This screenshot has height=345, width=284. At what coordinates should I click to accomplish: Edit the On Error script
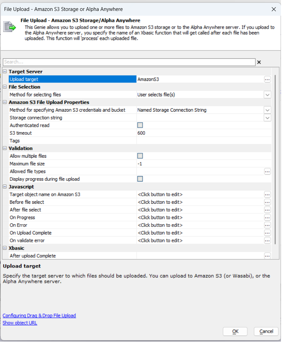(x=267, y=225)
